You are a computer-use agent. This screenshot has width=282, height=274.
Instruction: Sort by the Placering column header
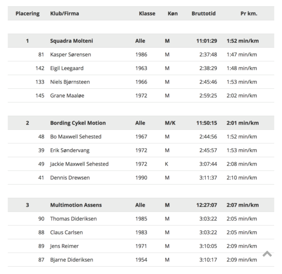(x=28, y=14)
